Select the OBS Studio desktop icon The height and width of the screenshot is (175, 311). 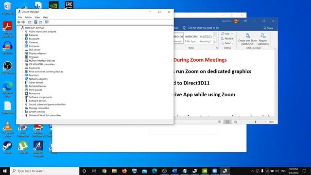click(8, 68)
